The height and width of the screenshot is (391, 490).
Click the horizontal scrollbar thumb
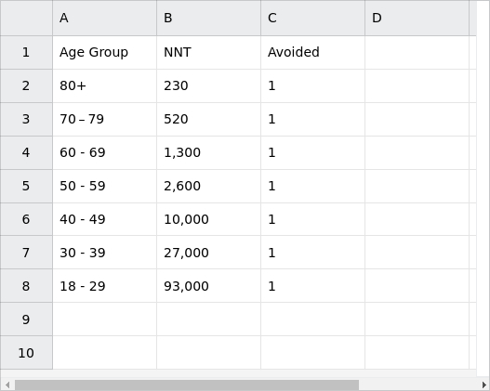[187, 385]
